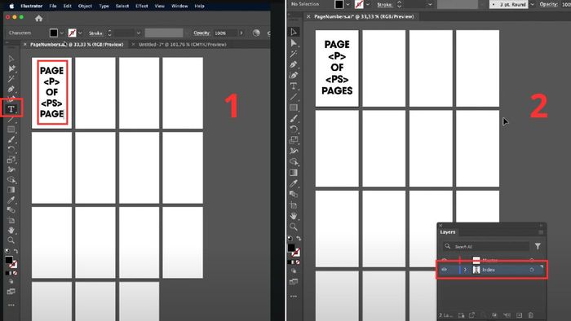The height and width of the screenshot is (321, 571).
Task: Open the Object menu
Action: (x=85, y=6)
